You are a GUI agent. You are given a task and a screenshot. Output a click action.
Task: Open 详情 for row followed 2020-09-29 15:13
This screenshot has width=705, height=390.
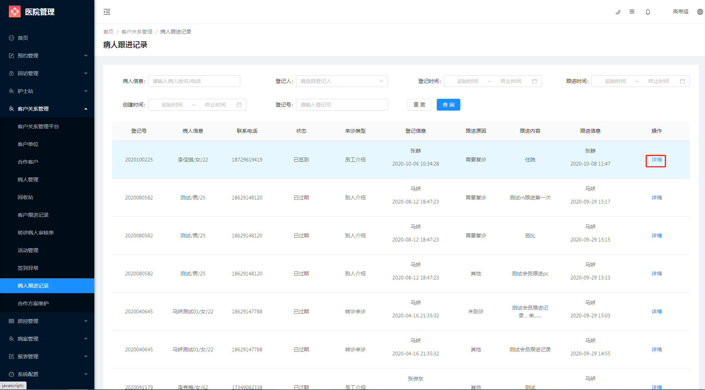click(656, 274)
